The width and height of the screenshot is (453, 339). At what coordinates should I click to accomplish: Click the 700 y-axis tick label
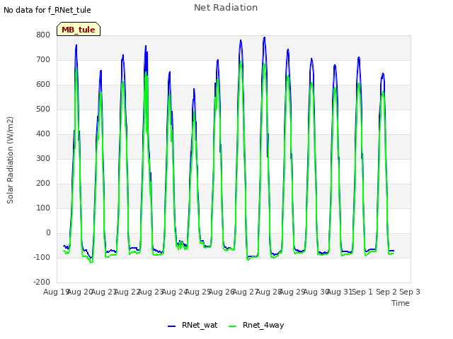coord(43,59)
